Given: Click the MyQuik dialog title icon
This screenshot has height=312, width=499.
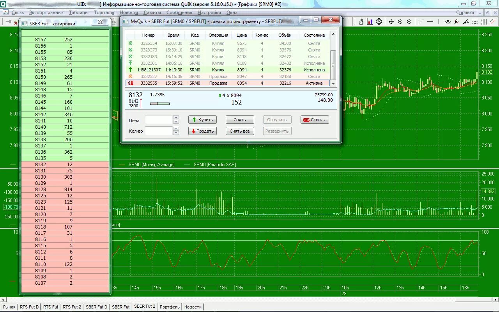Looking at the screenshot, I should tap(125, 21).
